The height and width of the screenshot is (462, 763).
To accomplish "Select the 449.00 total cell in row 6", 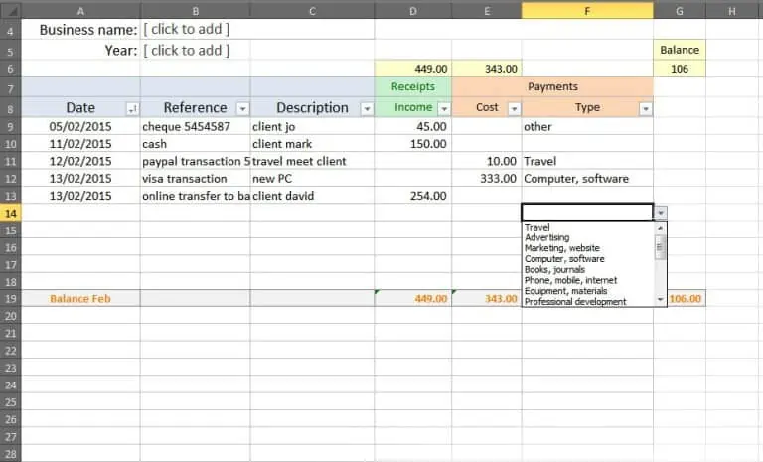I will [413, 69].
